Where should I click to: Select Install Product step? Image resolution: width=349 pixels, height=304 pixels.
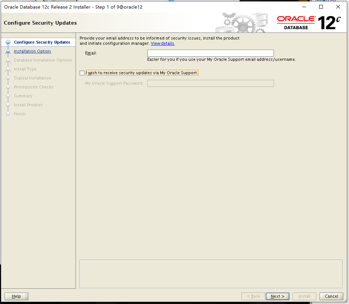pyautogui.click(x=28, y=105)
